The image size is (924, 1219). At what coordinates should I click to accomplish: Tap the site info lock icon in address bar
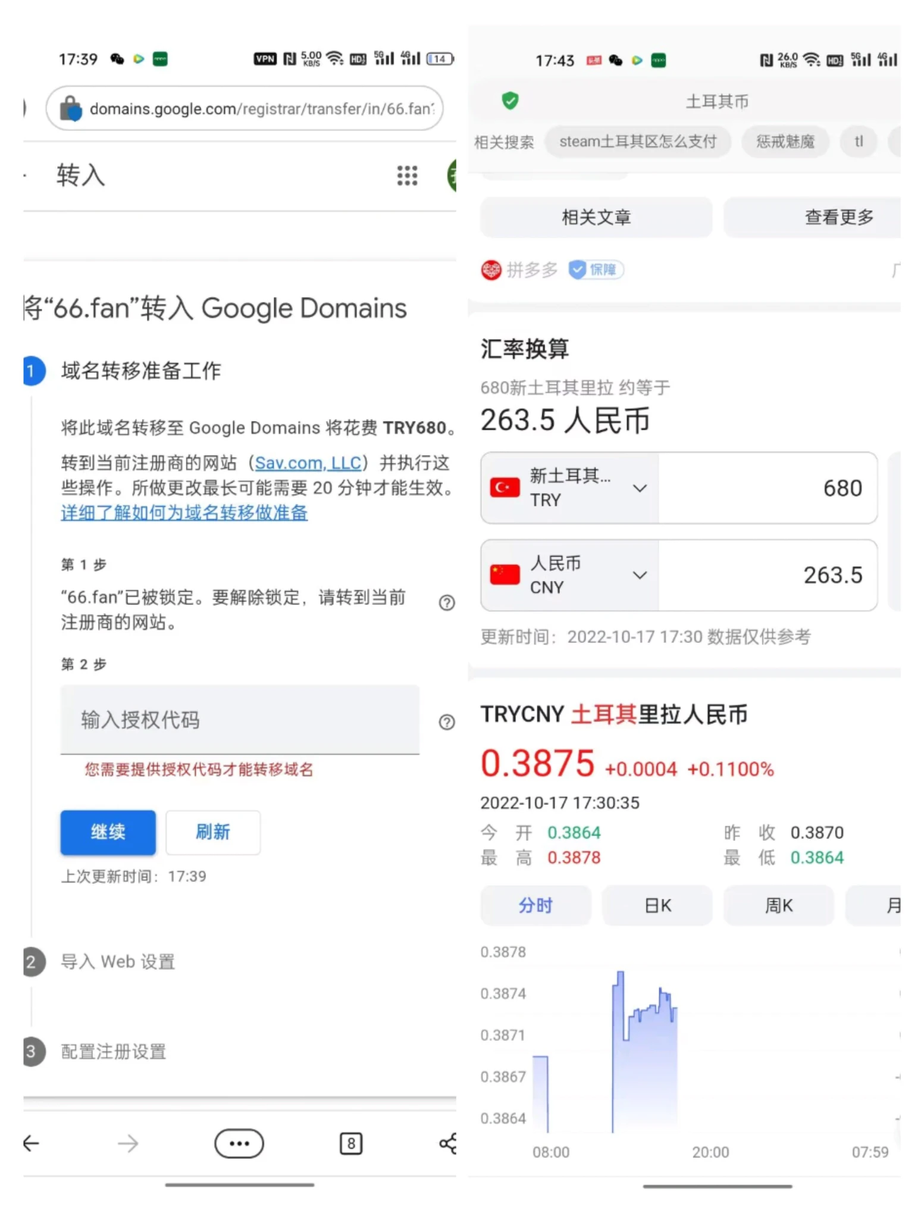coord(70,108)
